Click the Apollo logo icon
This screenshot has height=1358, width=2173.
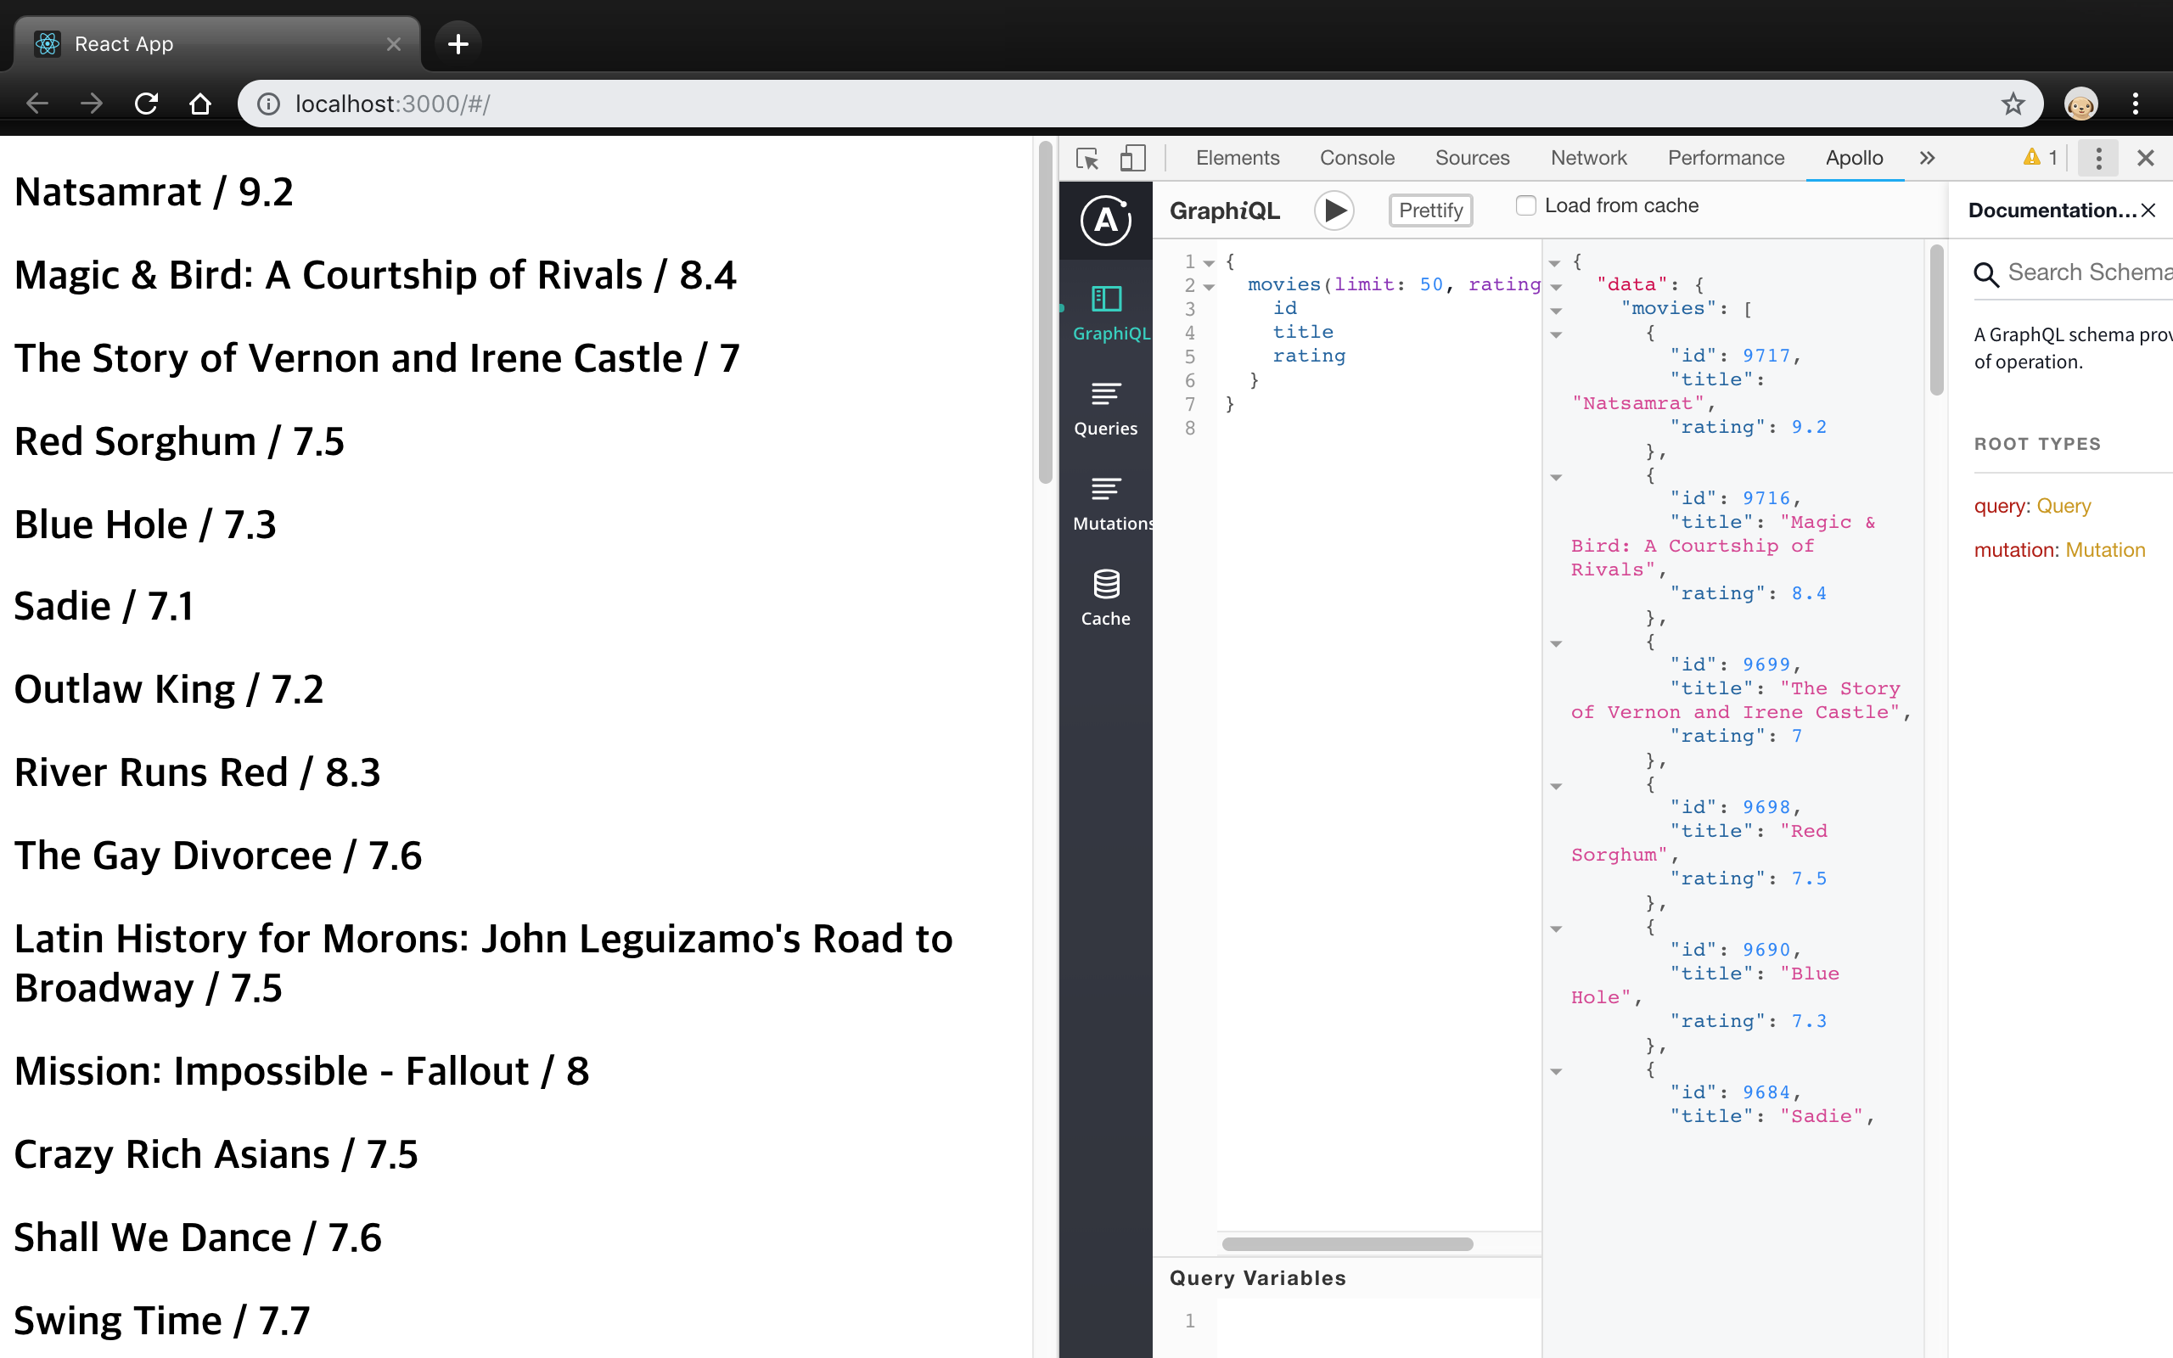1105,220
